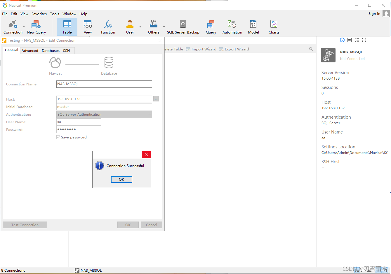The width and height of the screenshot is (391, 274).
Task: Select the Table toolbar icon
Action: click(67, 27)
